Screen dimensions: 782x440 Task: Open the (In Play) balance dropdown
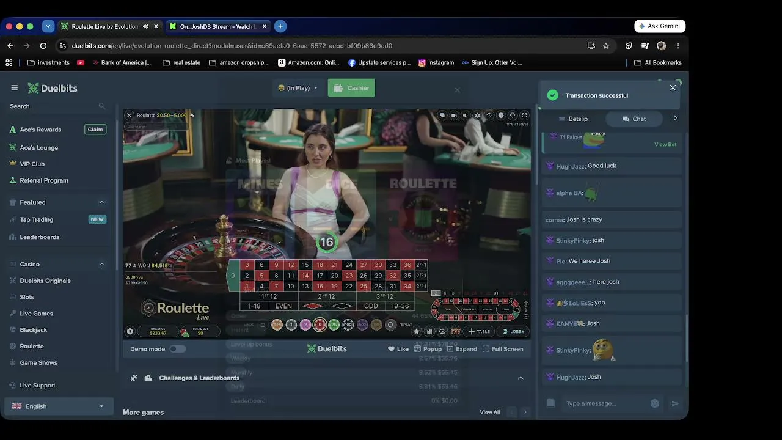click(298, 88)
